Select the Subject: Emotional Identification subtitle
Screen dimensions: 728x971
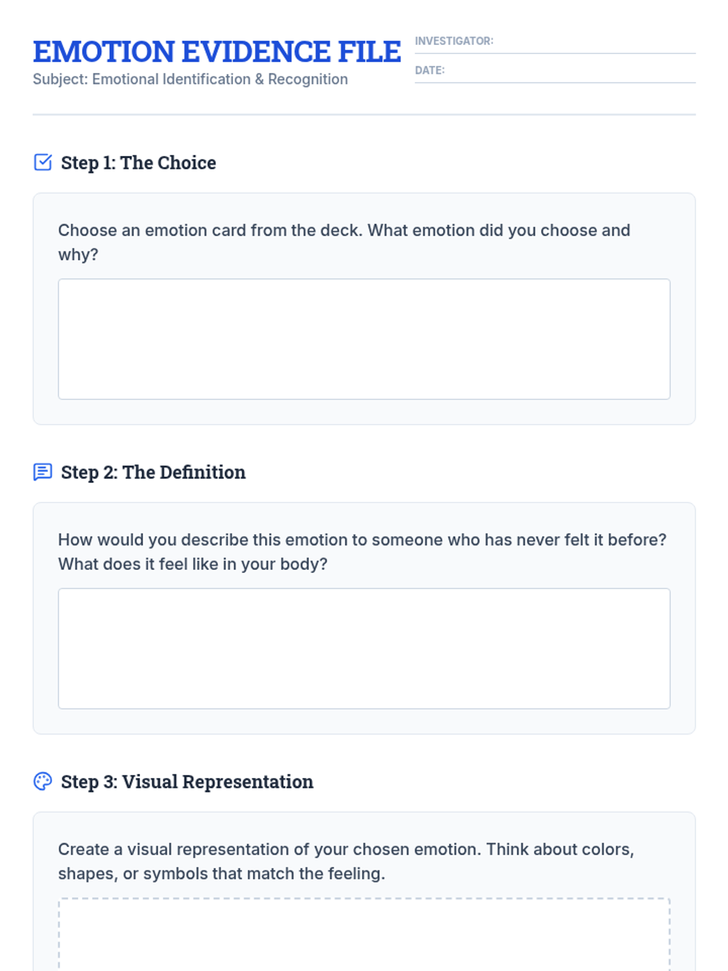pos(190,80)
